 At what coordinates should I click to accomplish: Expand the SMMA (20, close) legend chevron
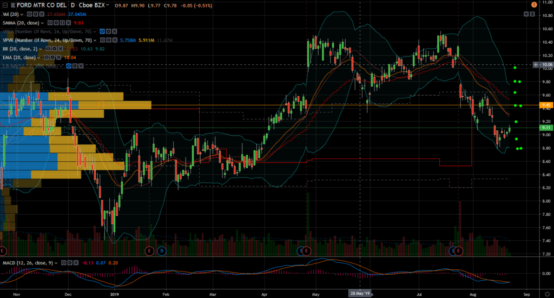42,23
